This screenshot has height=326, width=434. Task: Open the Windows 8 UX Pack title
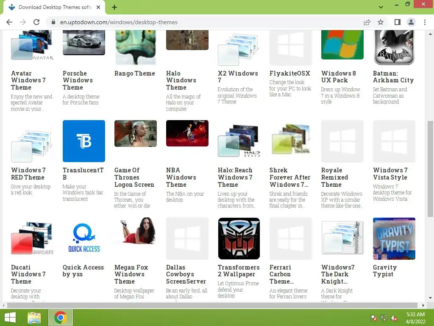coord(339,77)
